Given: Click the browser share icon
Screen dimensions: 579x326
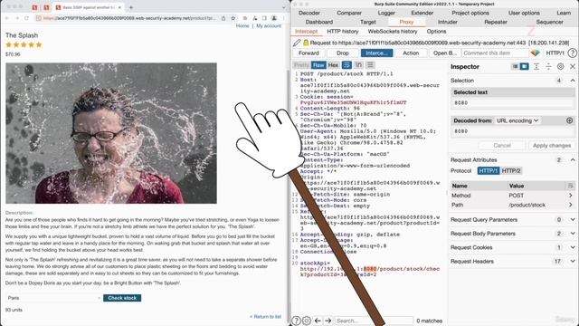Looking at the screenshot, I should coord(223,18).
